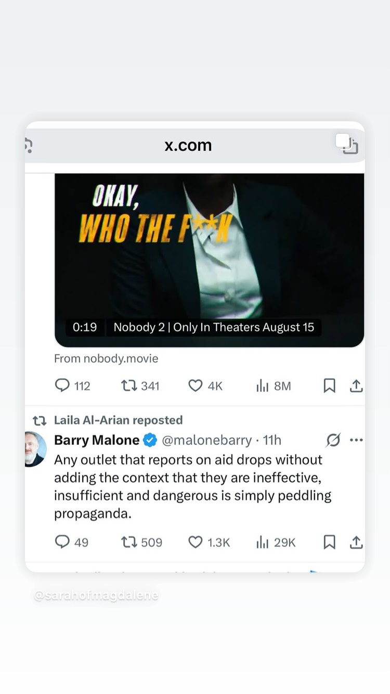Repost Barry Malone's post with 509 reposts
The height and width of the screenshot is (694, 390).
[x=141, y=542]
